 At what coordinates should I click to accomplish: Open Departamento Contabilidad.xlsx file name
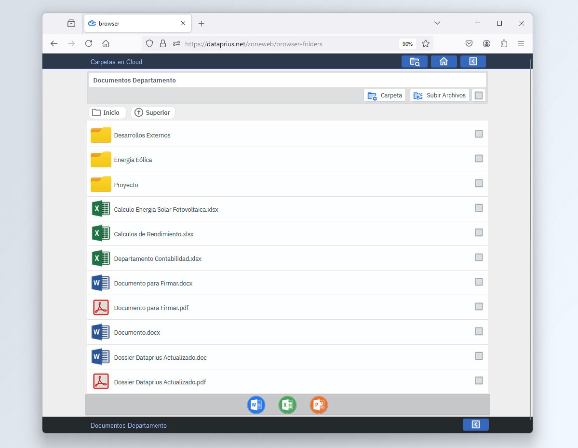[x=158, y=259]
